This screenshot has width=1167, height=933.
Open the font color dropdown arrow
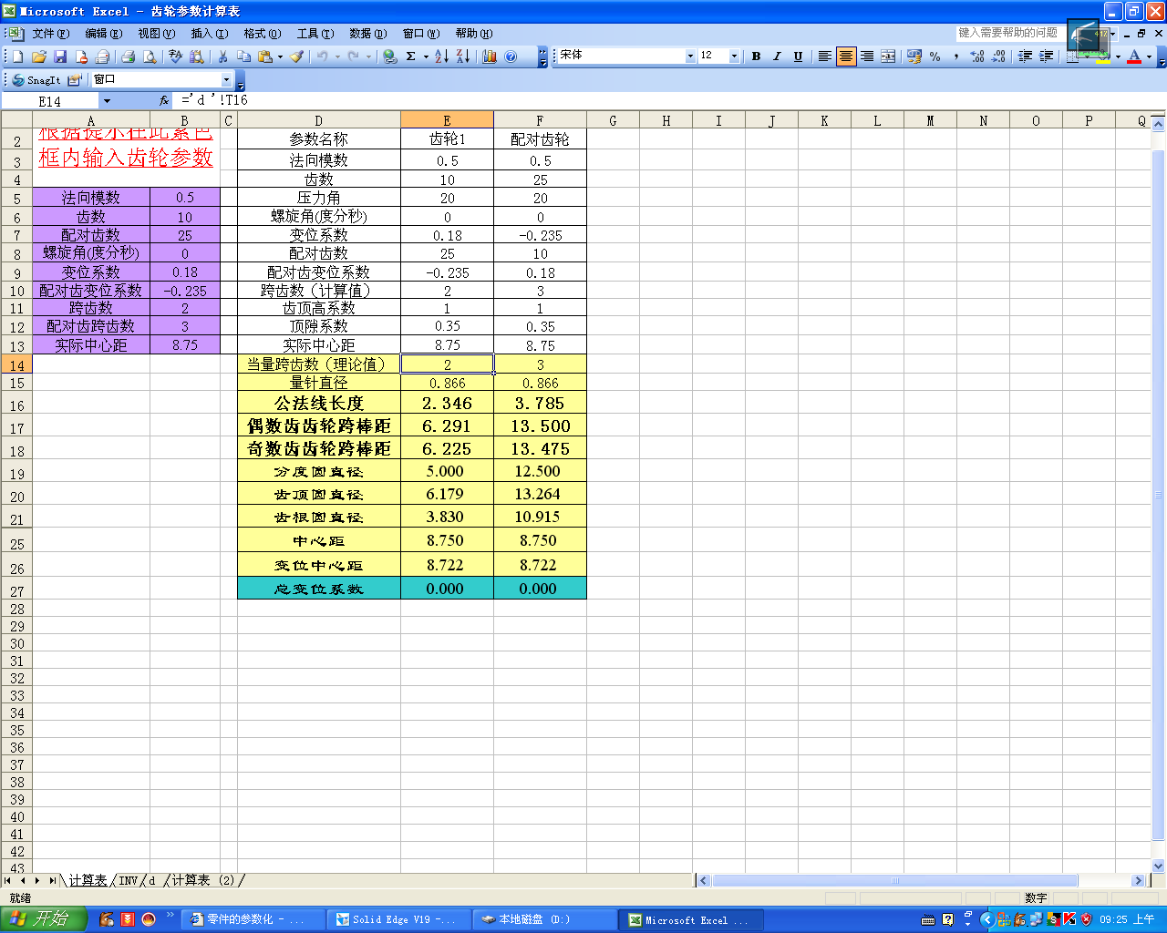pos(1148,56)
